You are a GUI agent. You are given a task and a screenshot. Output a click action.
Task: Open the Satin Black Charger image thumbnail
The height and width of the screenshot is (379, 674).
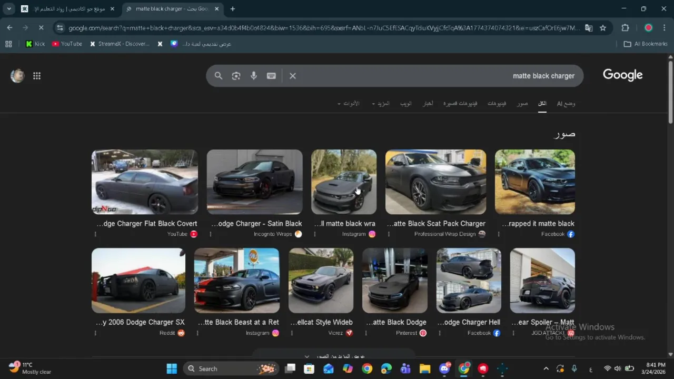255,182
